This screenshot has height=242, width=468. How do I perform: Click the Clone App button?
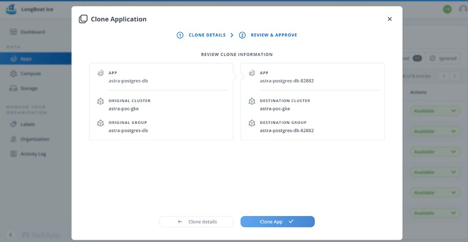pos(277,221)
